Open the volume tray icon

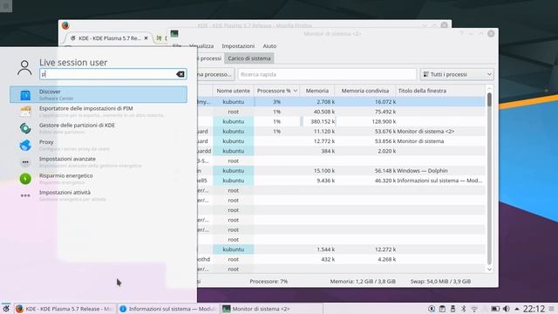point(506,309)
